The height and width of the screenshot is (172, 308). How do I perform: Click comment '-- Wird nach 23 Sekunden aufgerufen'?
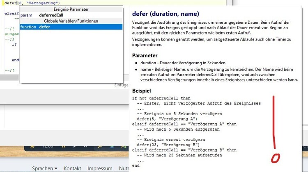click(x=179, y=155)
